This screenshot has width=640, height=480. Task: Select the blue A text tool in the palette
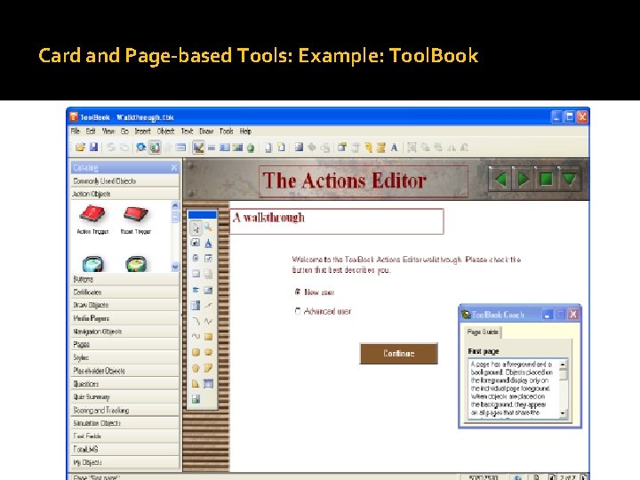coord(208,244)
